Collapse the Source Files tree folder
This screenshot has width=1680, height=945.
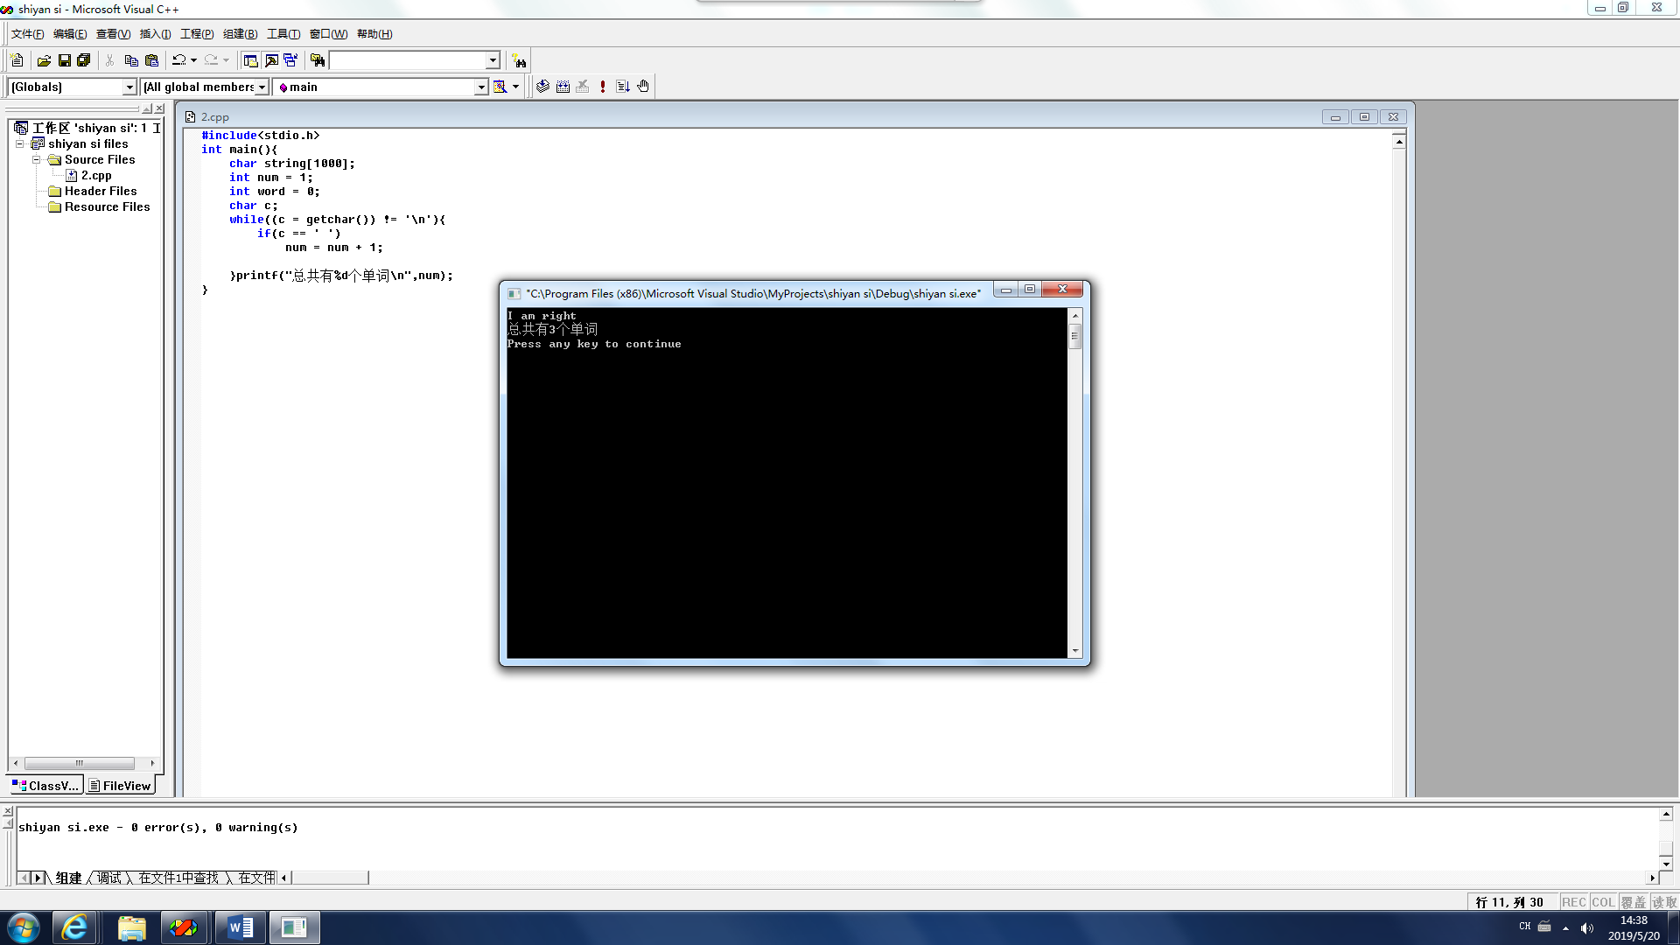click(x=37, y=160)
